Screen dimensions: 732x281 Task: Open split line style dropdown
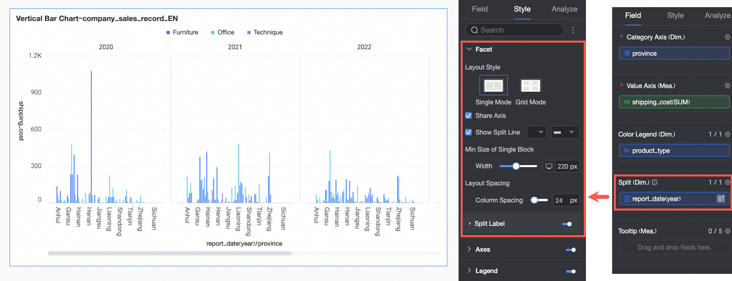[x=565, y=132]
